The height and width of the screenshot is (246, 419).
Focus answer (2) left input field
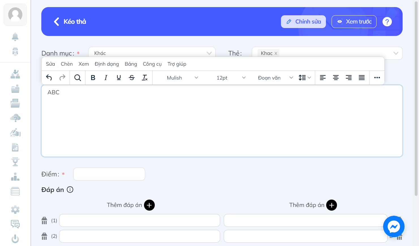[139, 236]
